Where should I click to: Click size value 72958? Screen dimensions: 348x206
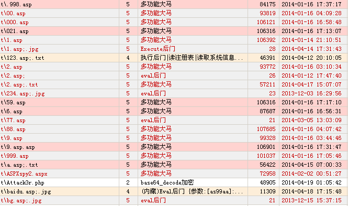pos(267,174)
